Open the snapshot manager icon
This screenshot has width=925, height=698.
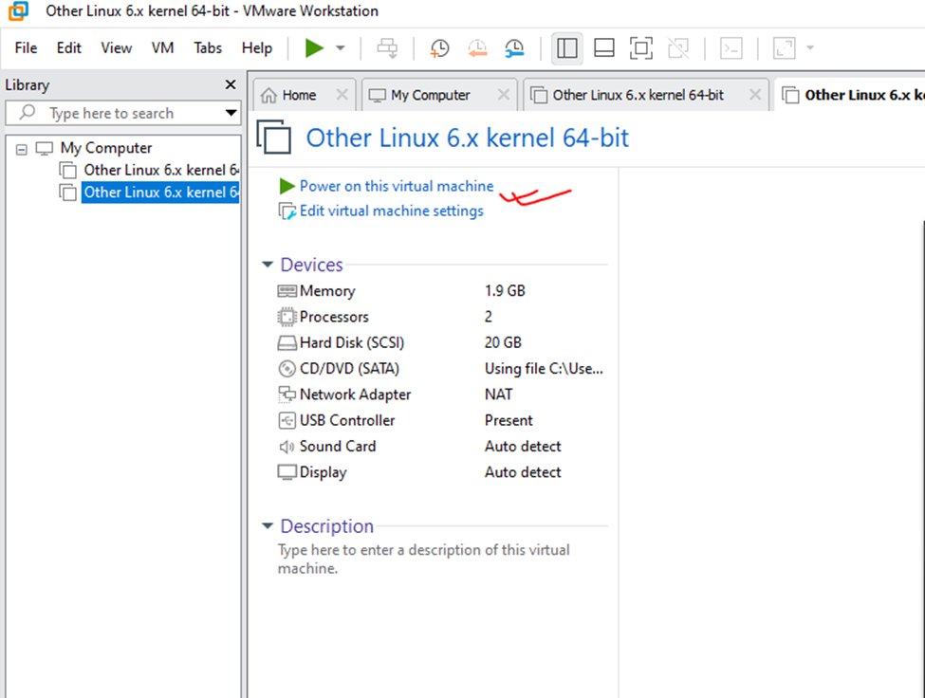point(514,48)
